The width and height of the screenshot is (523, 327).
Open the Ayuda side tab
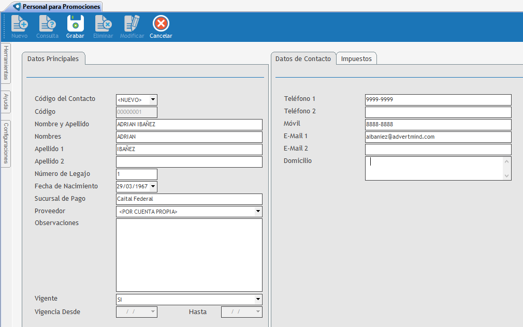pos(6,102)
